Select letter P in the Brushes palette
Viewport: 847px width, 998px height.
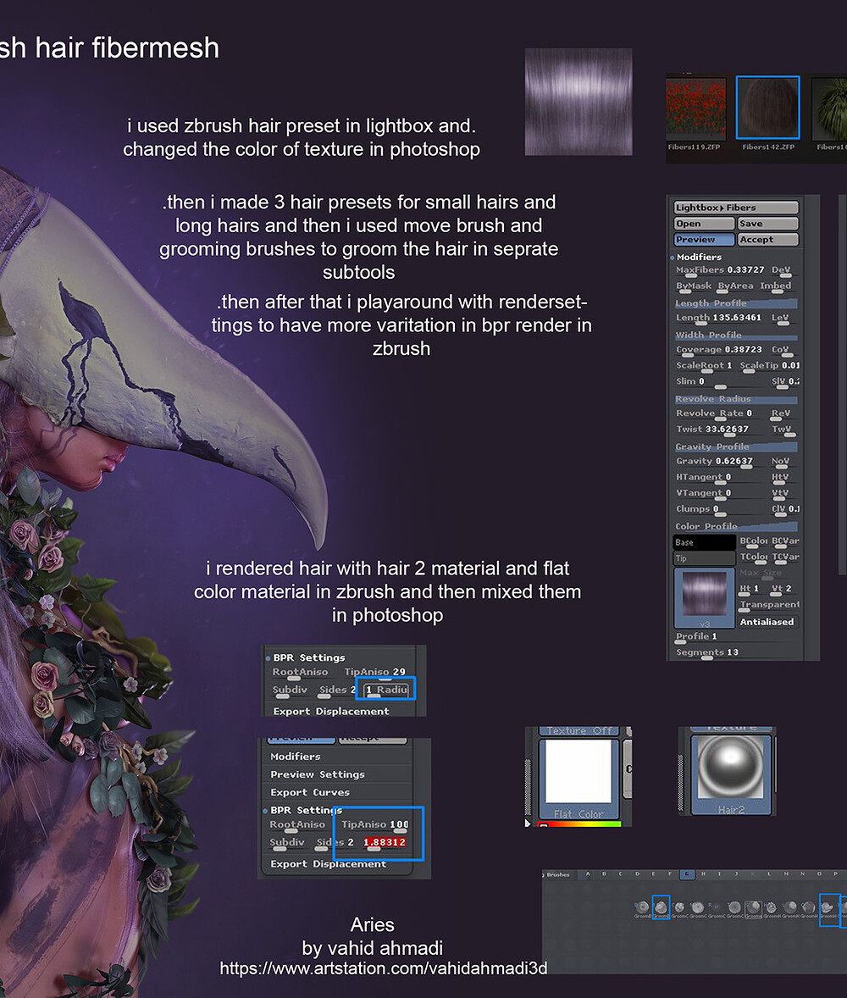[x=835, y=874]
